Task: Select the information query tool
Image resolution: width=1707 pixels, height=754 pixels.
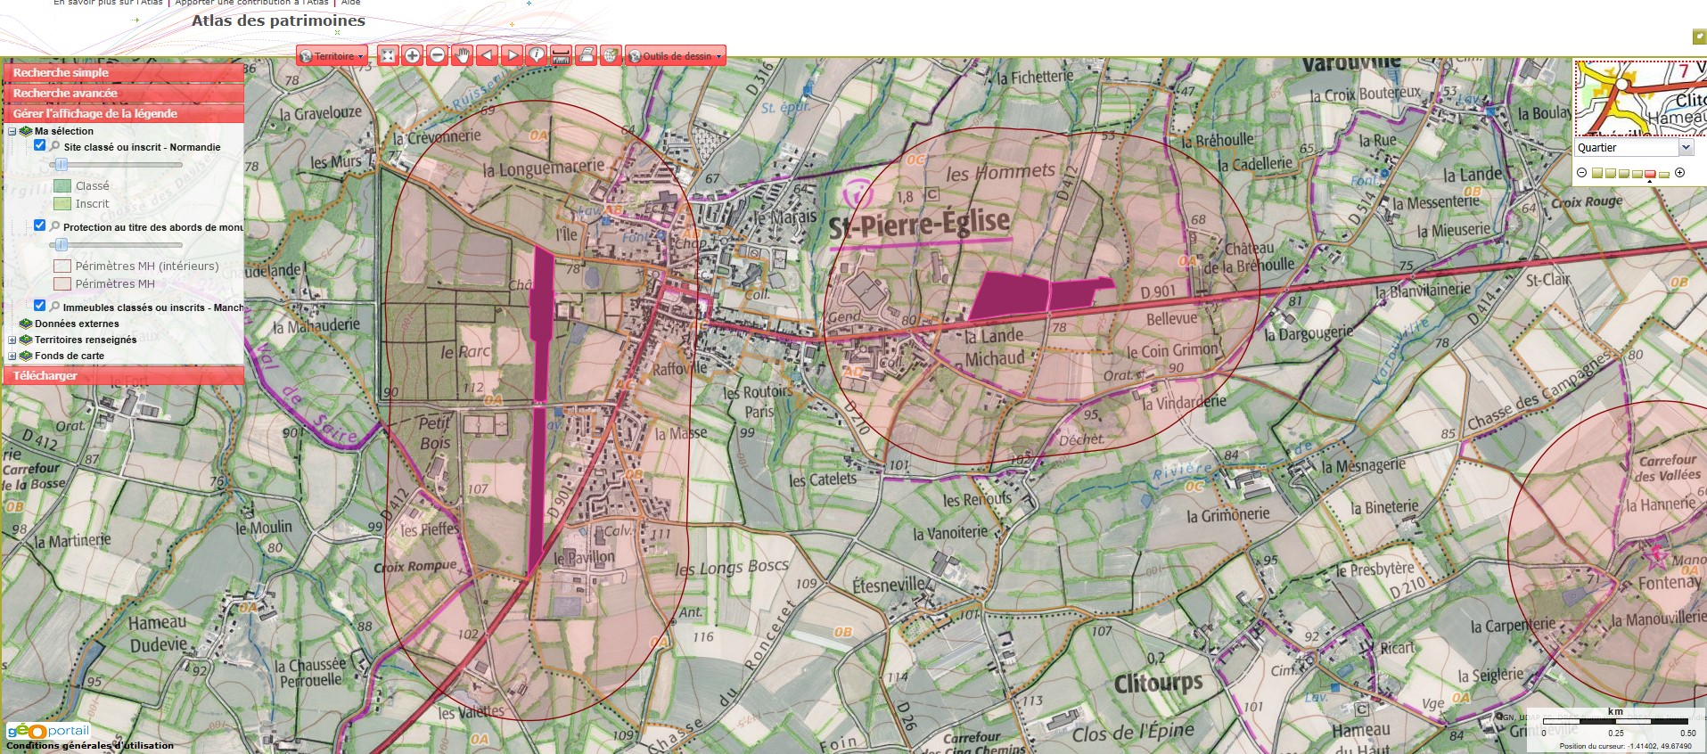Action: [537, 55]
